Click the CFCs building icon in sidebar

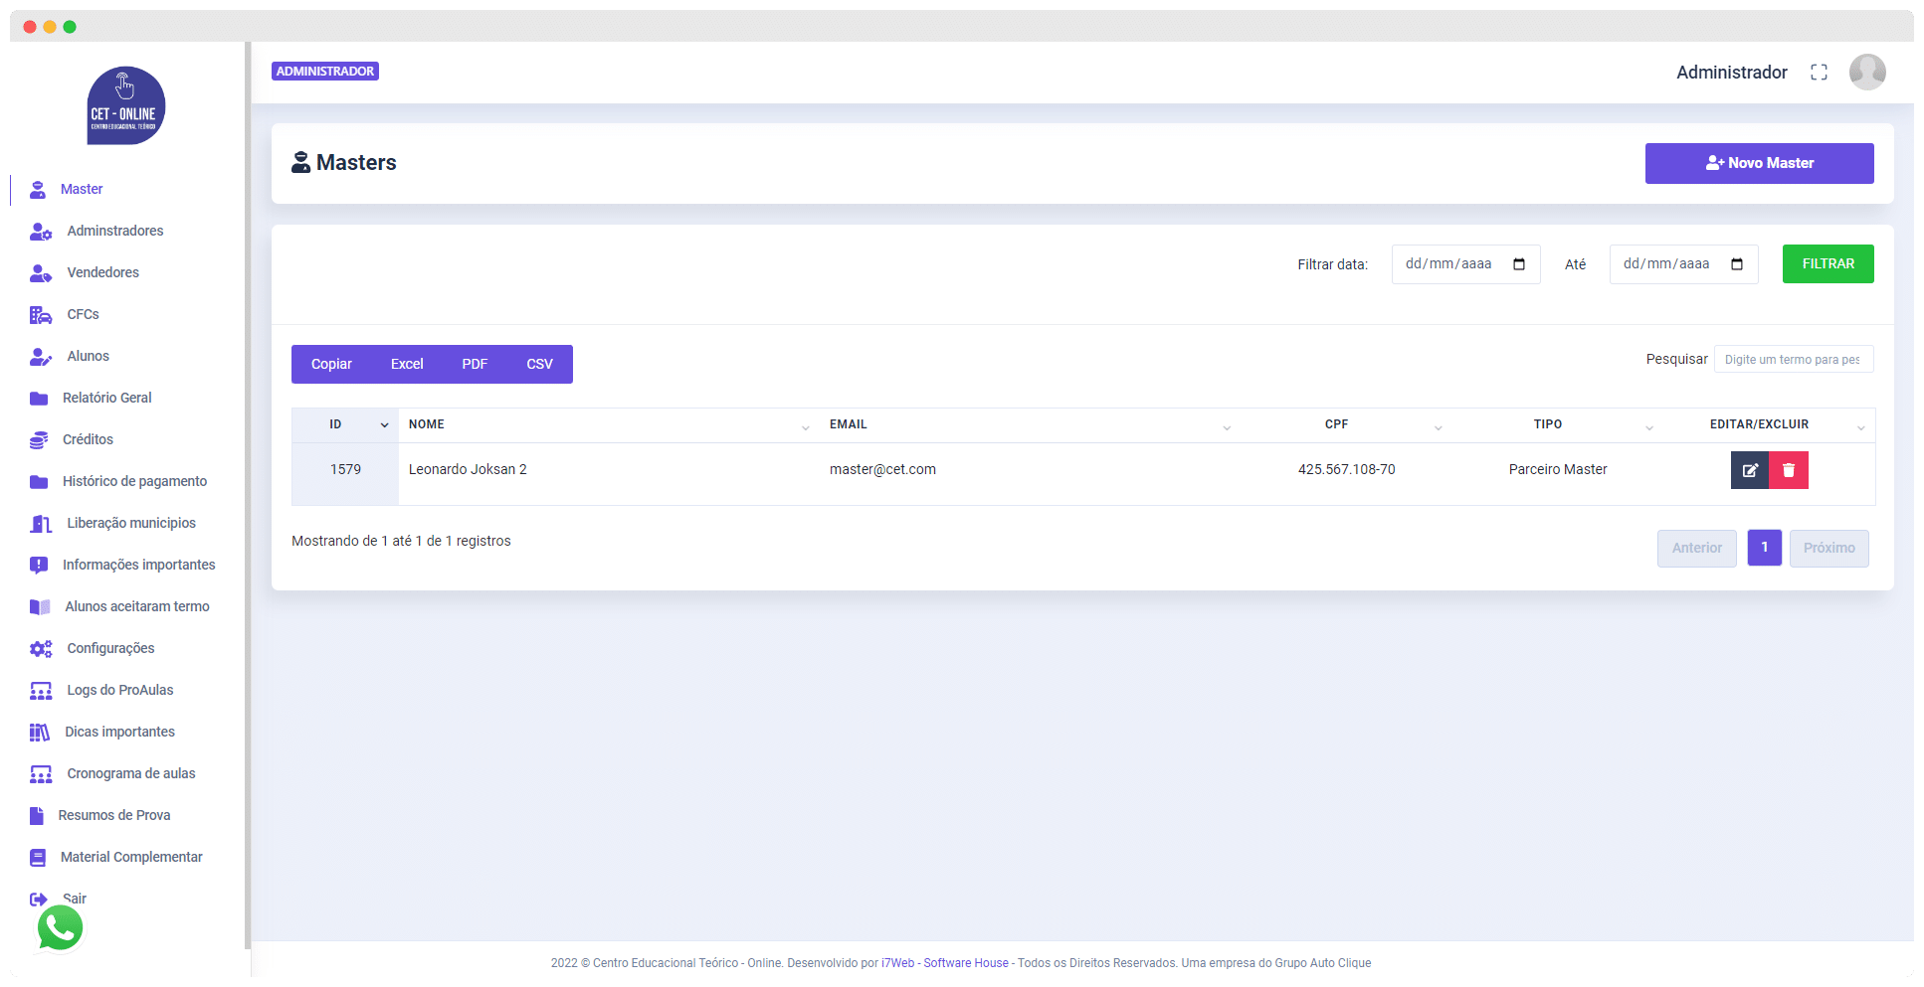[x=40, y=315]
